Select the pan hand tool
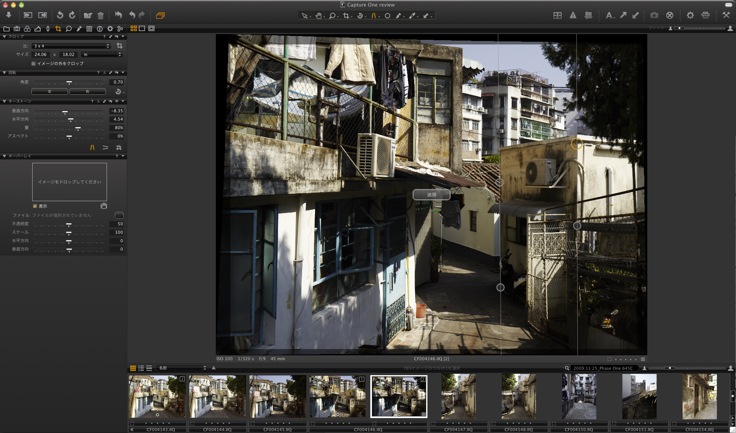 tap(319, 16)
